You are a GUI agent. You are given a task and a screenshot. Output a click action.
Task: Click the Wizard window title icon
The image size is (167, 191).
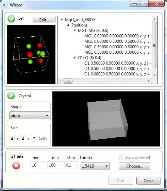(x=5, y=5)
